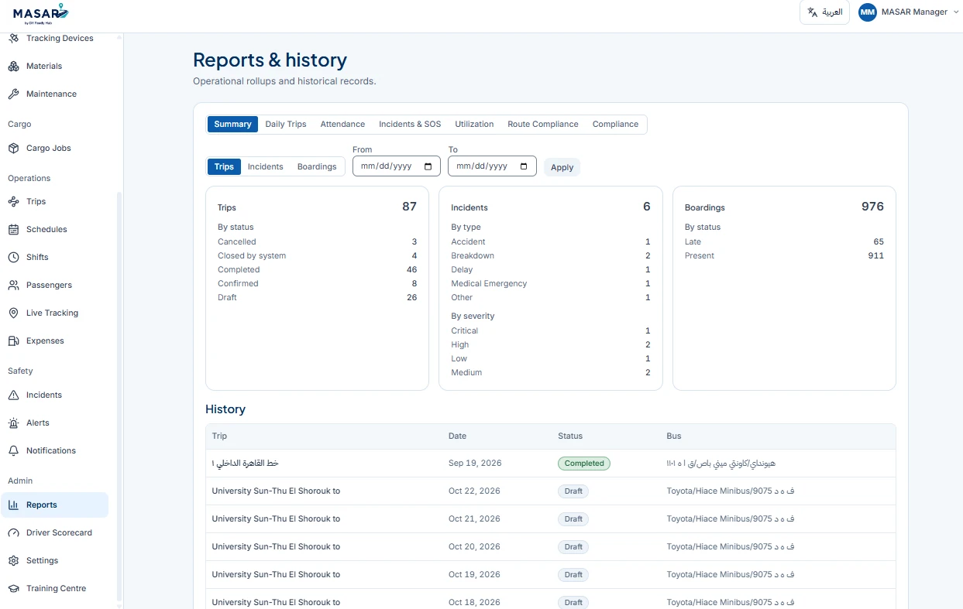Select the Trips history filter
The image size is (963, 609).
224,166
